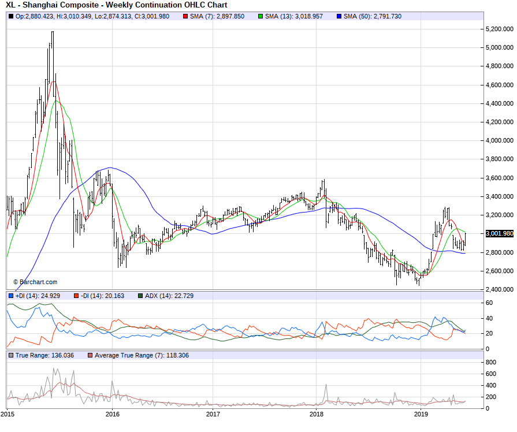Click the 2,600.000 price axis label
This screenshot has width=517, height=432.
click(500, 271)
